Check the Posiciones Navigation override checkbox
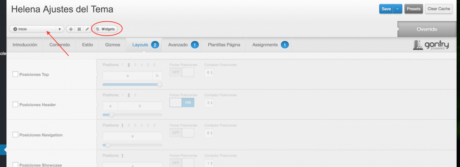This screenshot has height=167, width=460. pos(15,135)
